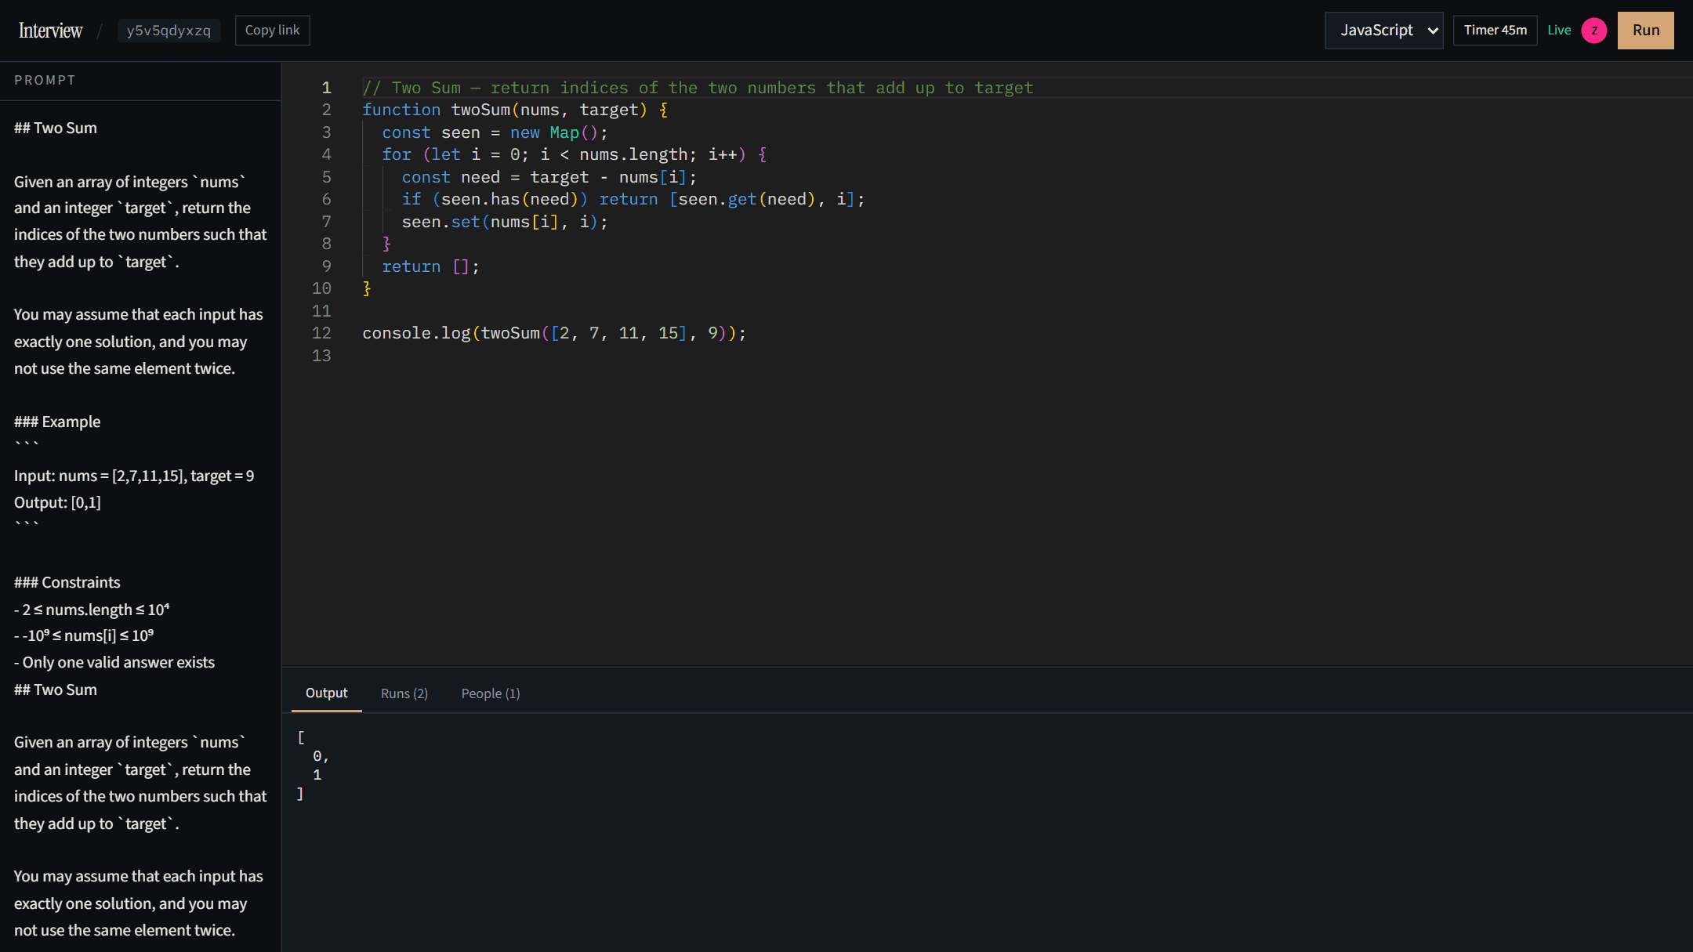Copy the interview link
The width and height of the screenshot is (1693, 952).
(272, 31)
